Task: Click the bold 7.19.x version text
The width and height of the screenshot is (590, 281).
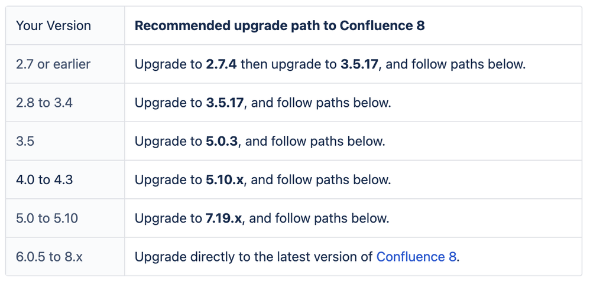Action: coord(224,218)
